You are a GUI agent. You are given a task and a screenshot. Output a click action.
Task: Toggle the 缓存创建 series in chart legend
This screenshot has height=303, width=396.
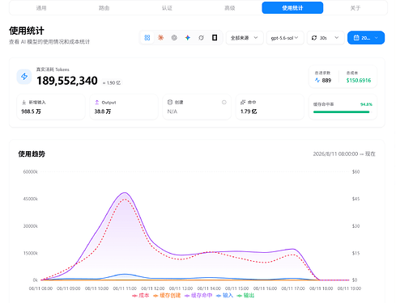pos(167,296)
